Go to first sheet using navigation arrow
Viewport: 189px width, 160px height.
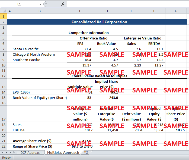2,152
